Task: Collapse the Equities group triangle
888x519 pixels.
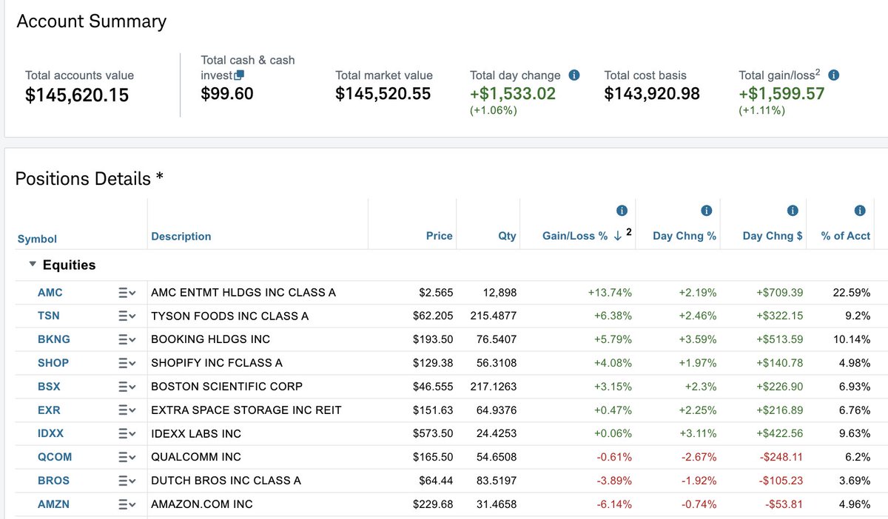Action: [33, 265]
